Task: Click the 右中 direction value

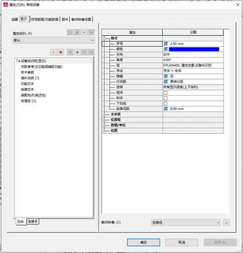Action: [x=166, y=55]
